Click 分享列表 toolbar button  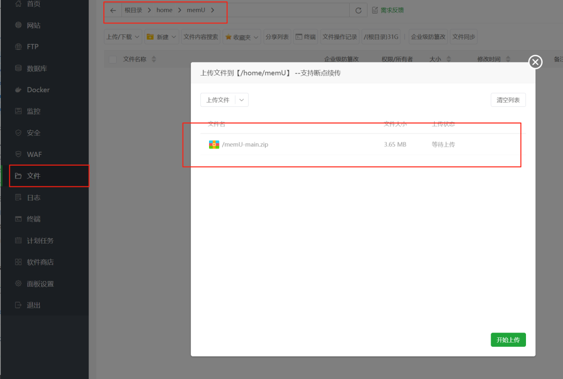tap(277, 36)
